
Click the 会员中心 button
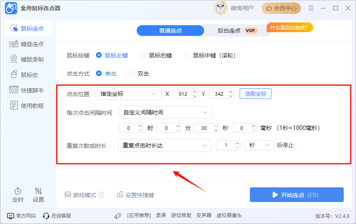281,9
